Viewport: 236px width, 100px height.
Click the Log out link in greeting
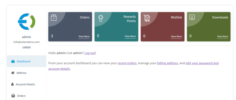pos(90,53)
